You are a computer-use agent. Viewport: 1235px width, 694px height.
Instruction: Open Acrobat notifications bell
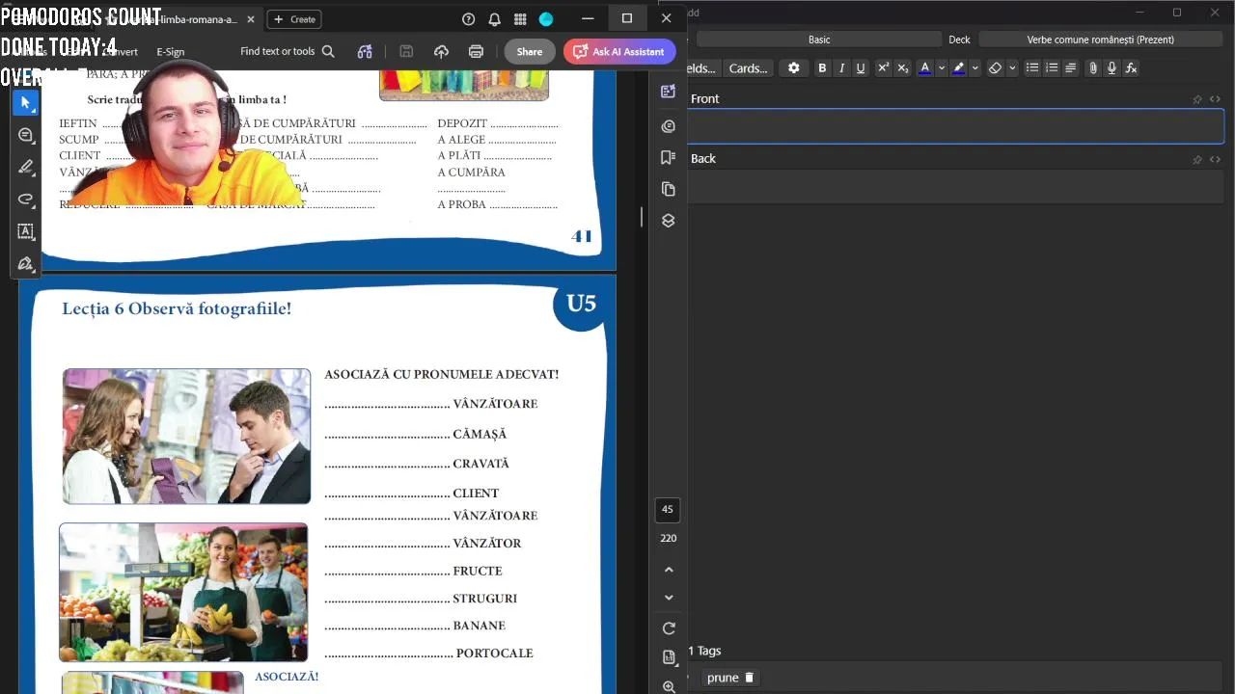point(495,19)
